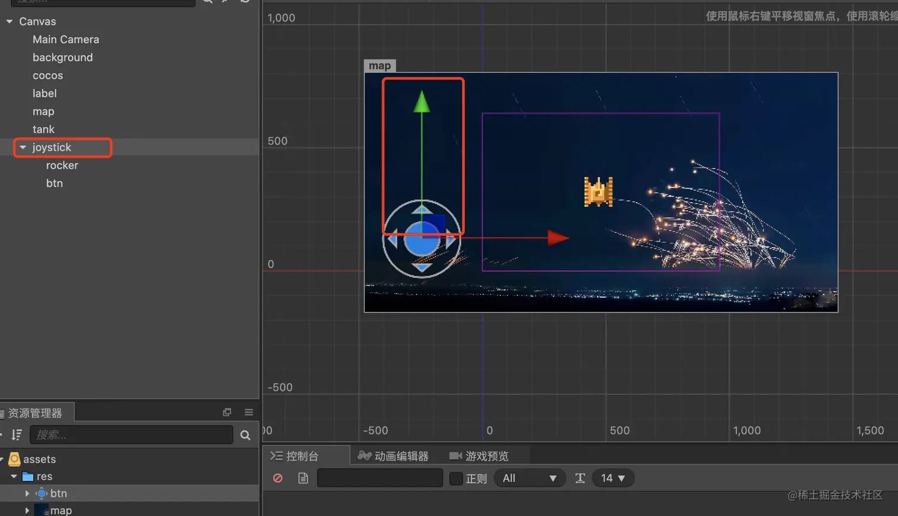The image size is (898, 516).
Task: Select the cocos node
Action: (48, 75)
